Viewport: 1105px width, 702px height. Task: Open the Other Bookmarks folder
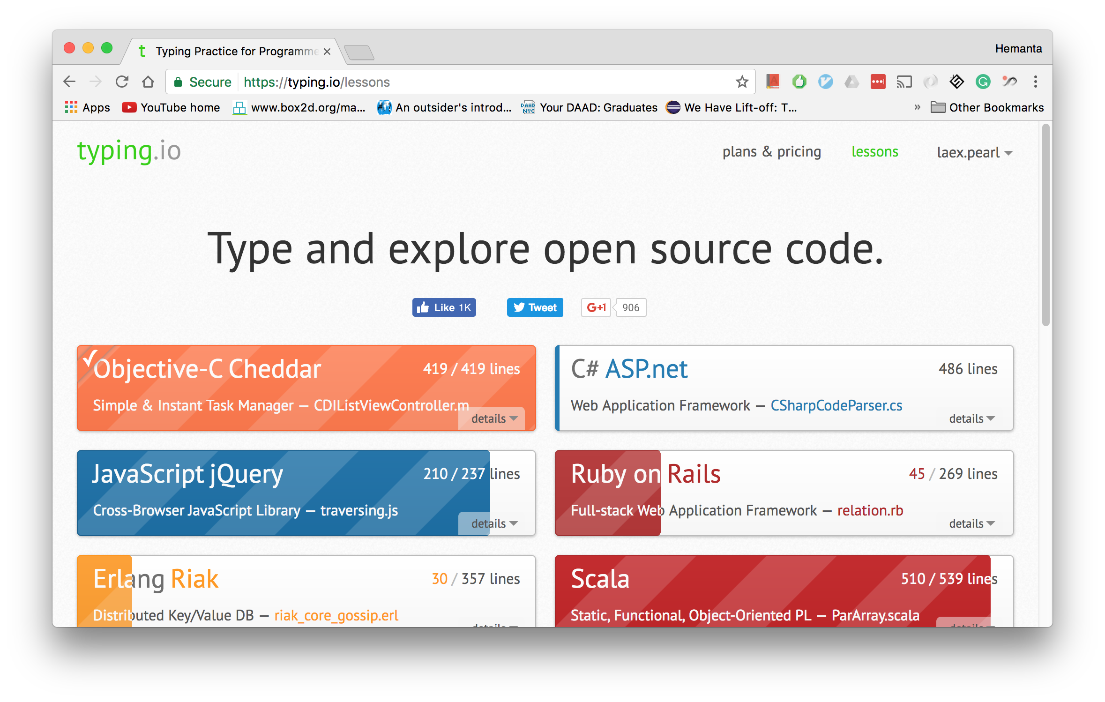[x=987, y=108]
